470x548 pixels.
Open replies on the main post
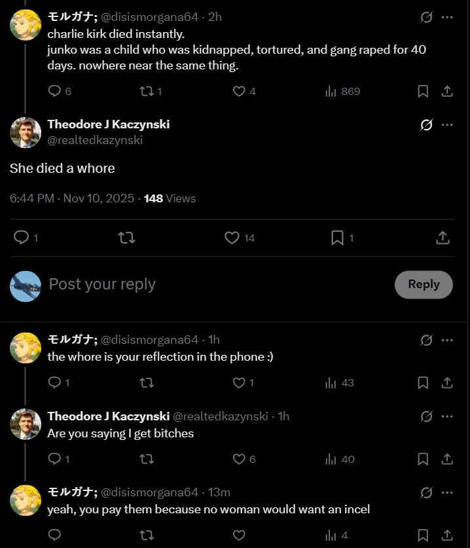22,238
